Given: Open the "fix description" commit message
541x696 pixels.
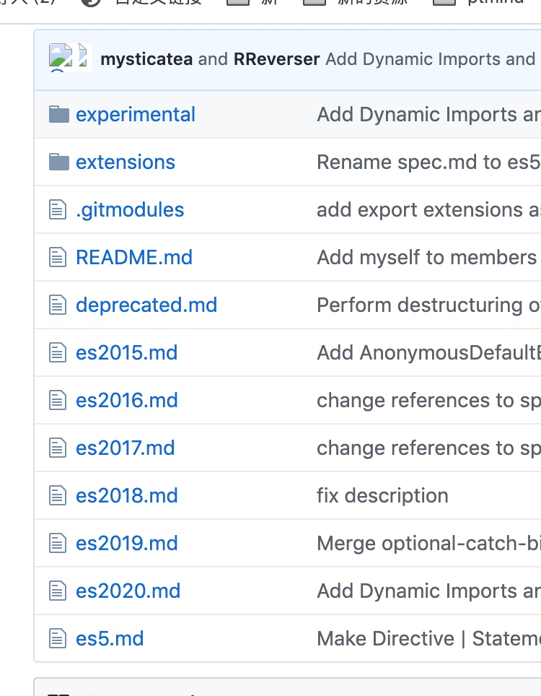Looking at the screenshot, I should tap(382, 496).
